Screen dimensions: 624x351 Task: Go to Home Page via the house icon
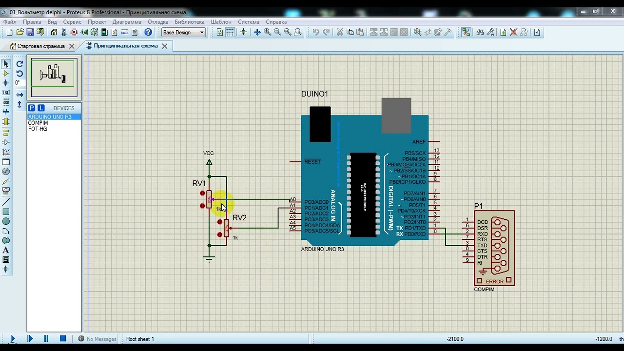point(54,32)
